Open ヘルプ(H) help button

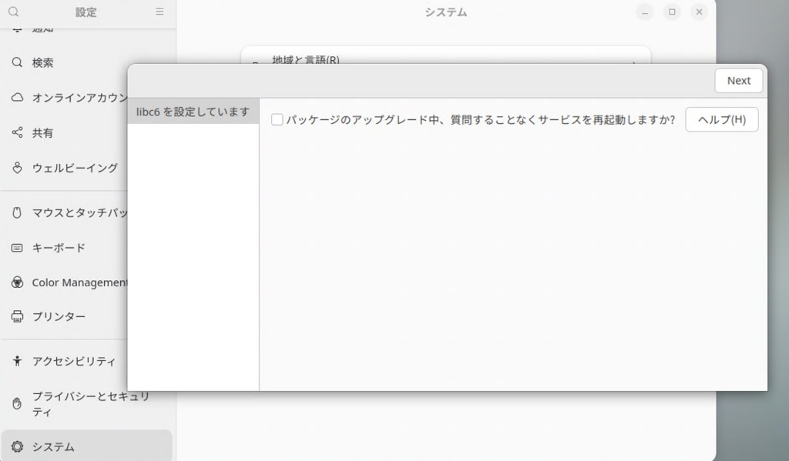point(721,119)
